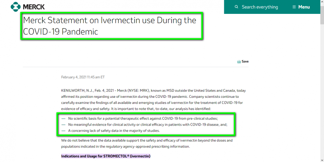The image size is (324, 162).
Task: Open the hamburger Menu icon
Action: 294,7
